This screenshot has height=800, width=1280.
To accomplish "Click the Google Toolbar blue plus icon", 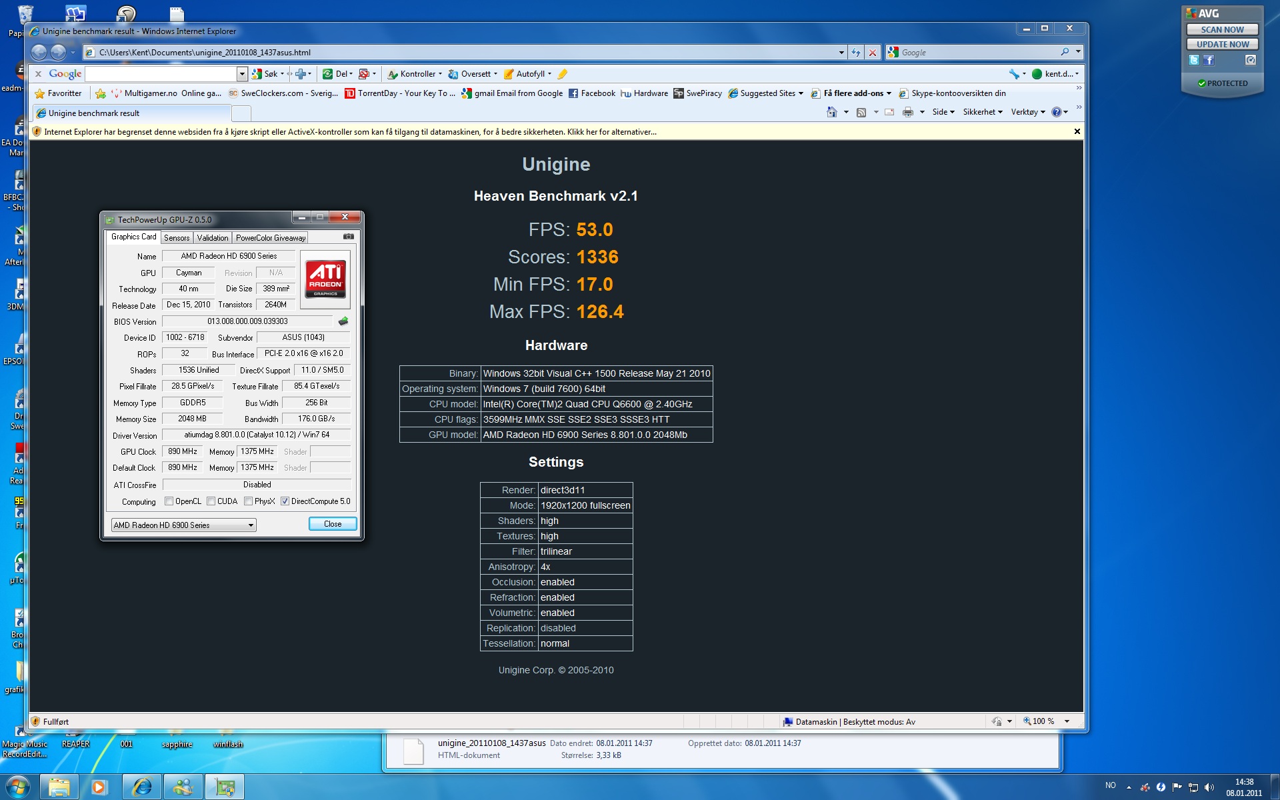I will [301, 74].
